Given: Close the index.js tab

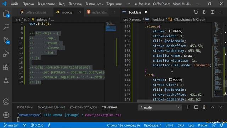Looking at the screenshot, I should tap(79, 12).
